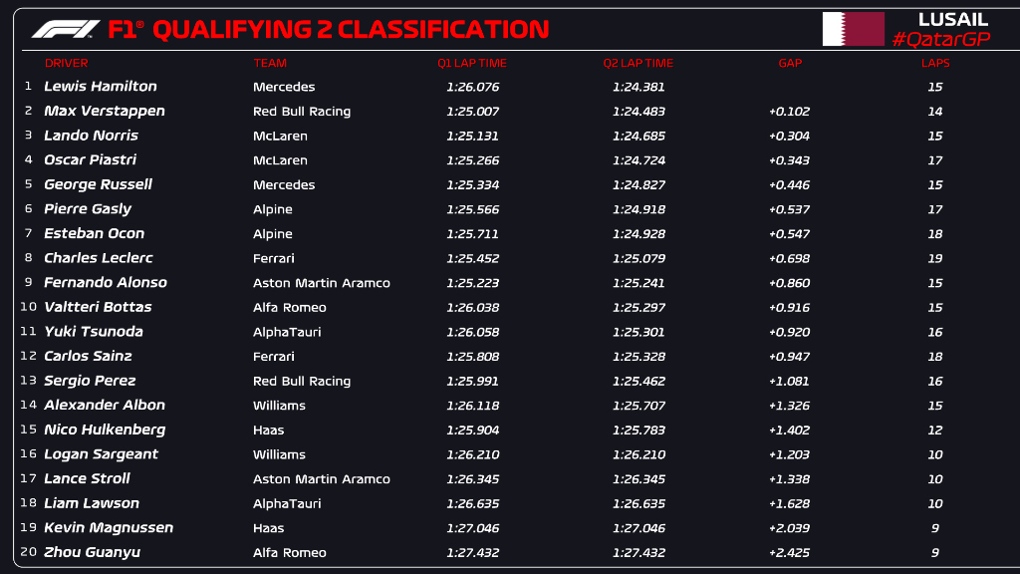Screen dimensions: 1020x574
Task: Click the Q2 LAP TIME header
Action: coord(638,63)
